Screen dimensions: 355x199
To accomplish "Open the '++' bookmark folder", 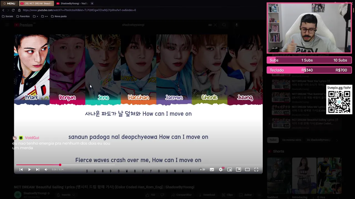I will coord(44,16).
